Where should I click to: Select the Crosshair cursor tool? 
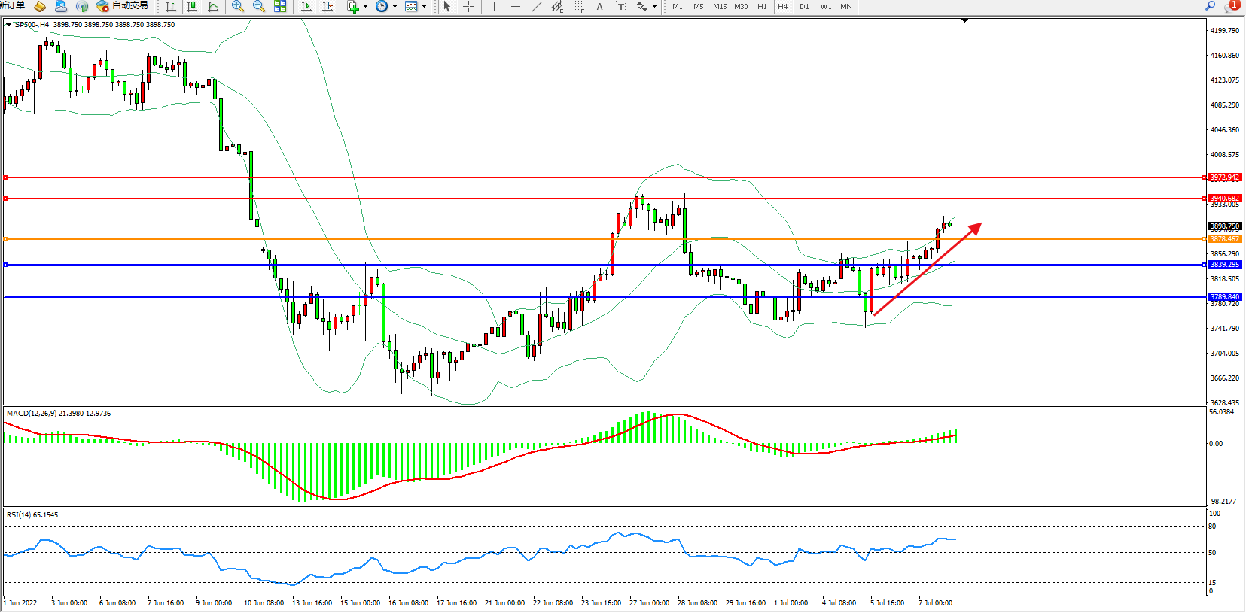click(x=468, y=7)
